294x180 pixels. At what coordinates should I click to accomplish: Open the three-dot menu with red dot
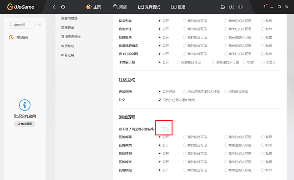265,6
